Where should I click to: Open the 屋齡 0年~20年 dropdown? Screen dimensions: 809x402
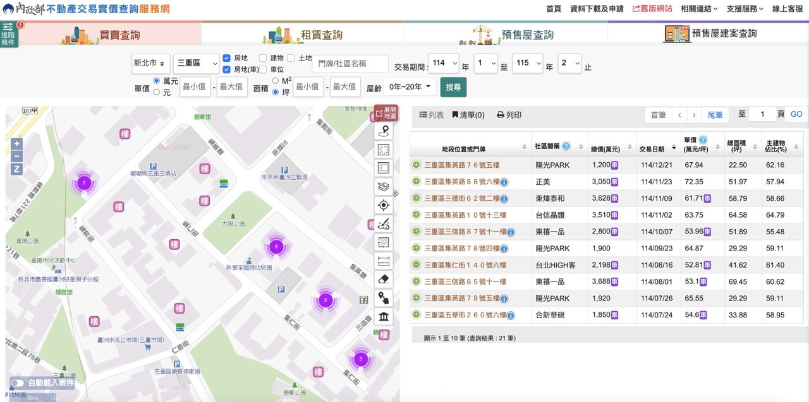click(x=410, y=87)
